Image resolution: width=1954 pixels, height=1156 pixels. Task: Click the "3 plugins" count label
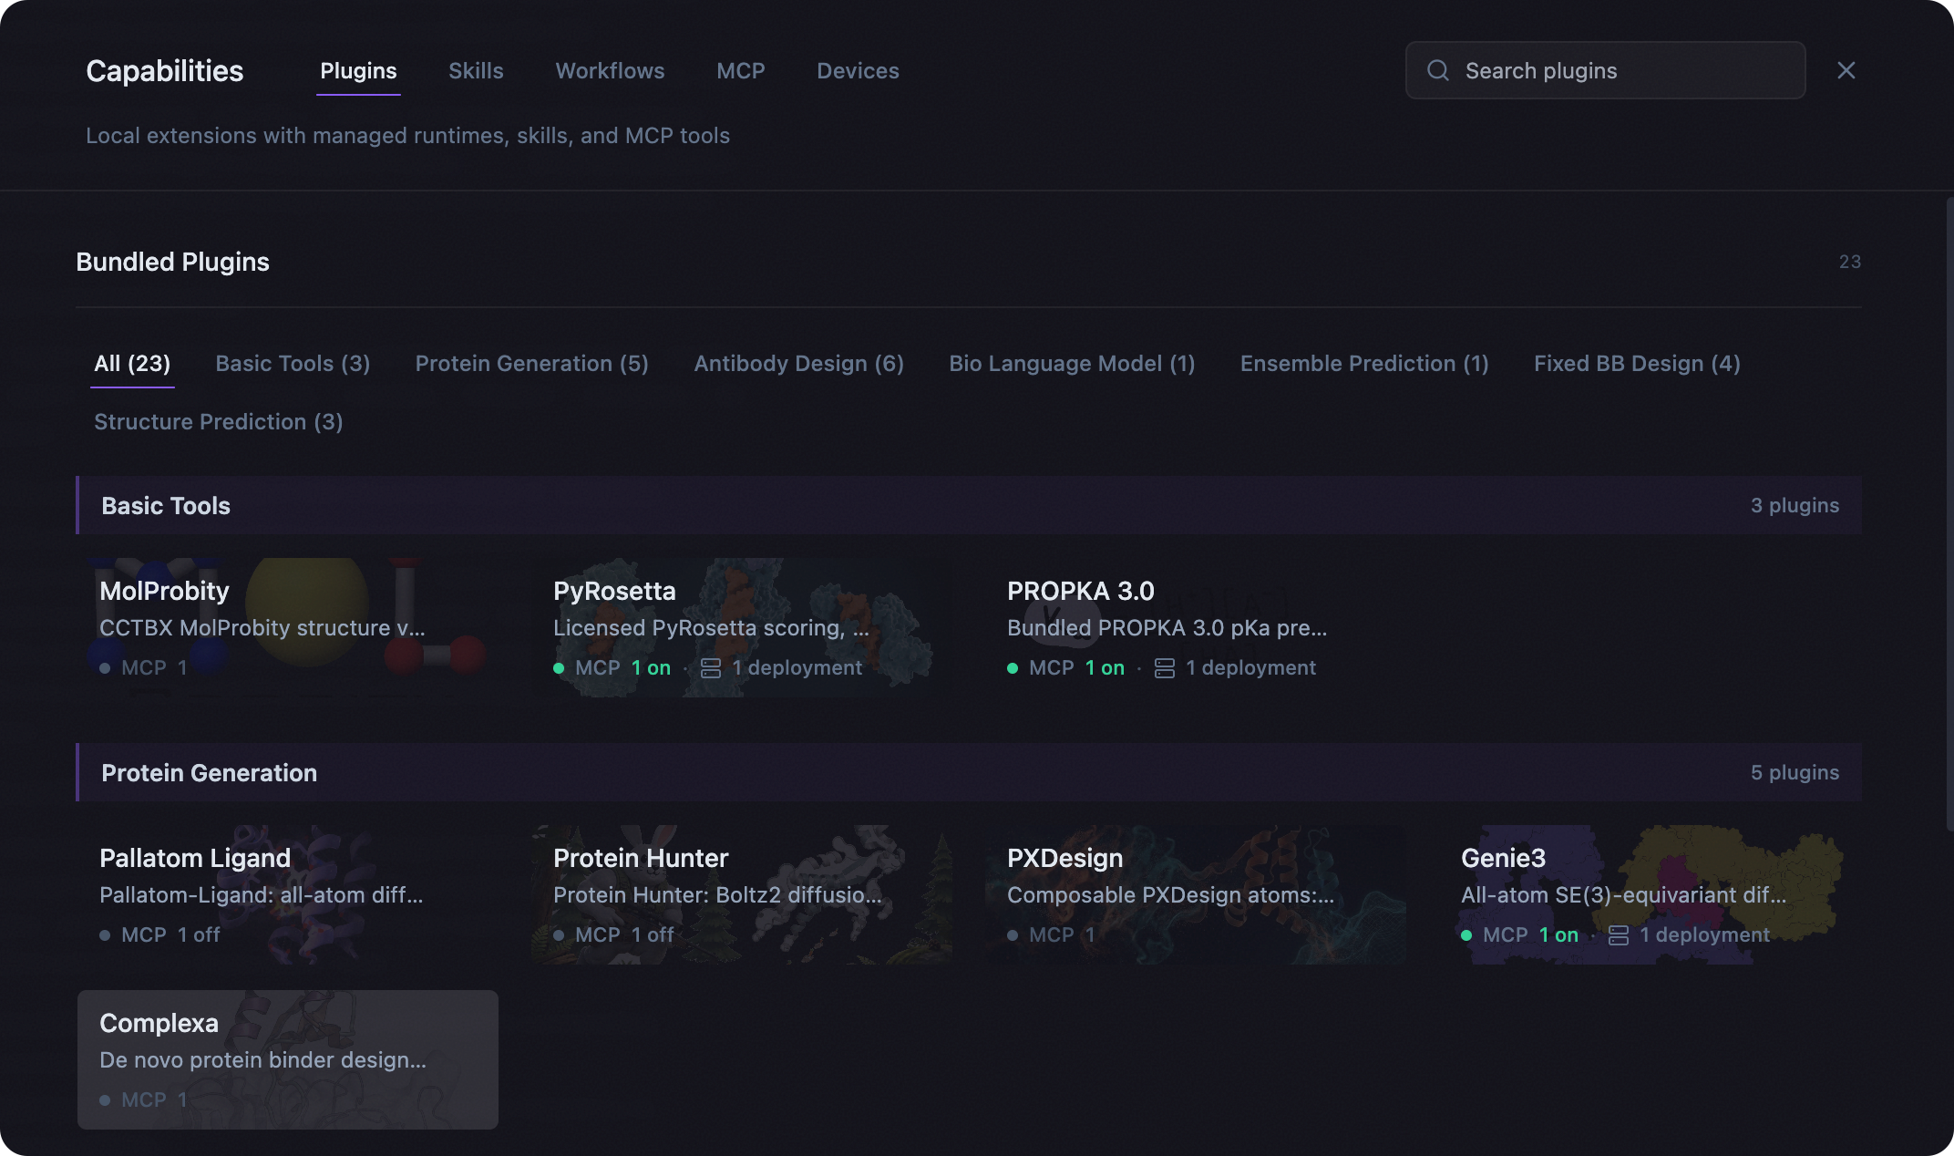click(x=1795, y=505)
